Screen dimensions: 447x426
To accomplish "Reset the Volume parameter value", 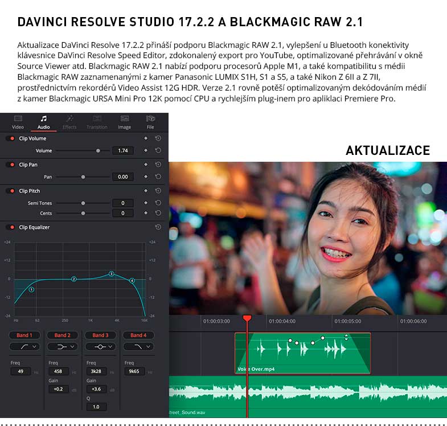I will (x=158, y=150).
